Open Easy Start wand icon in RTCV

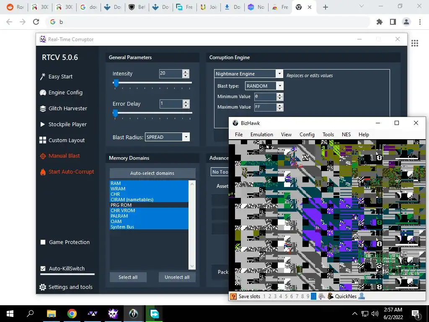tap(43, 77)
